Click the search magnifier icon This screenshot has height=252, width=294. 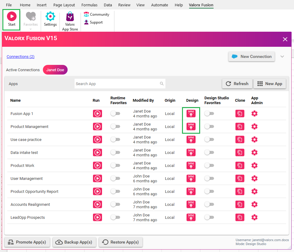tap(161, 84)
